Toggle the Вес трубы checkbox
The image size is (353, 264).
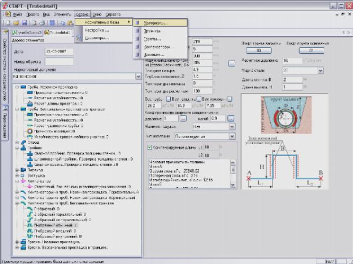click(x=168, y=99)
